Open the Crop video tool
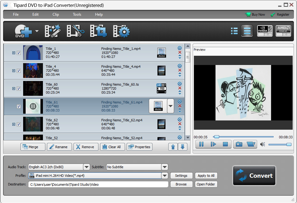 [98, 31]
